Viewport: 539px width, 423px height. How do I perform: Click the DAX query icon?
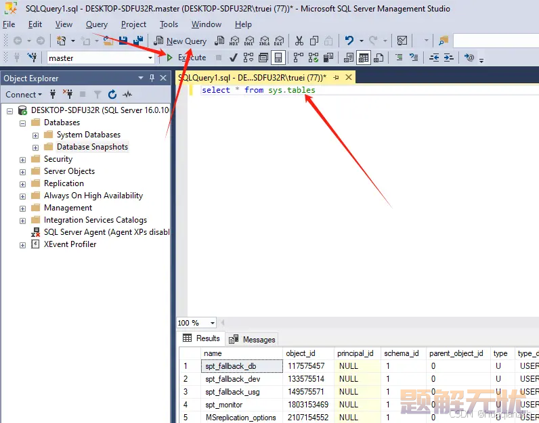[279, 41]
